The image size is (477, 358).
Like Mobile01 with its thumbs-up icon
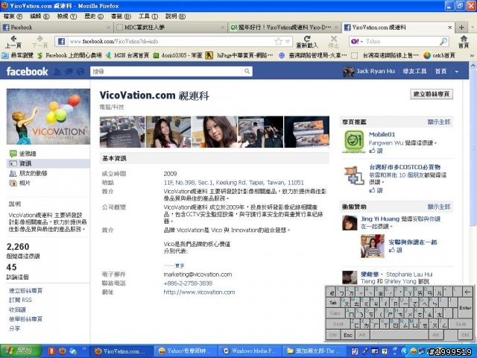(372, 151)
